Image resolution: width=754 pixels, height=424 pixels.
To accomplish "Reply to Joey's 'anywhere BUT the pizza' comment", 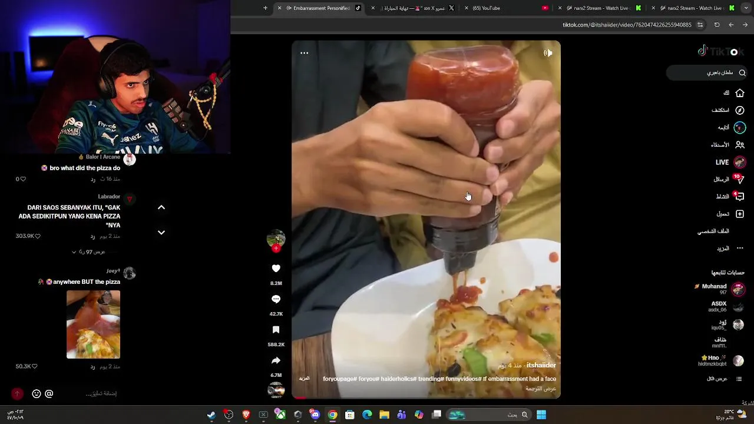I will tap(92, 366).
